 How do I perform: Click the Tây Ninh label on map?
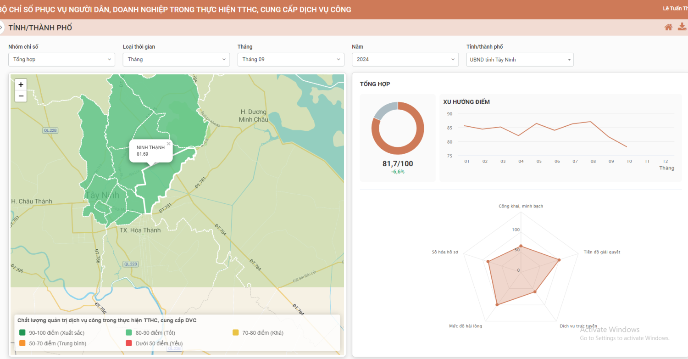click(x=102, y=196)
